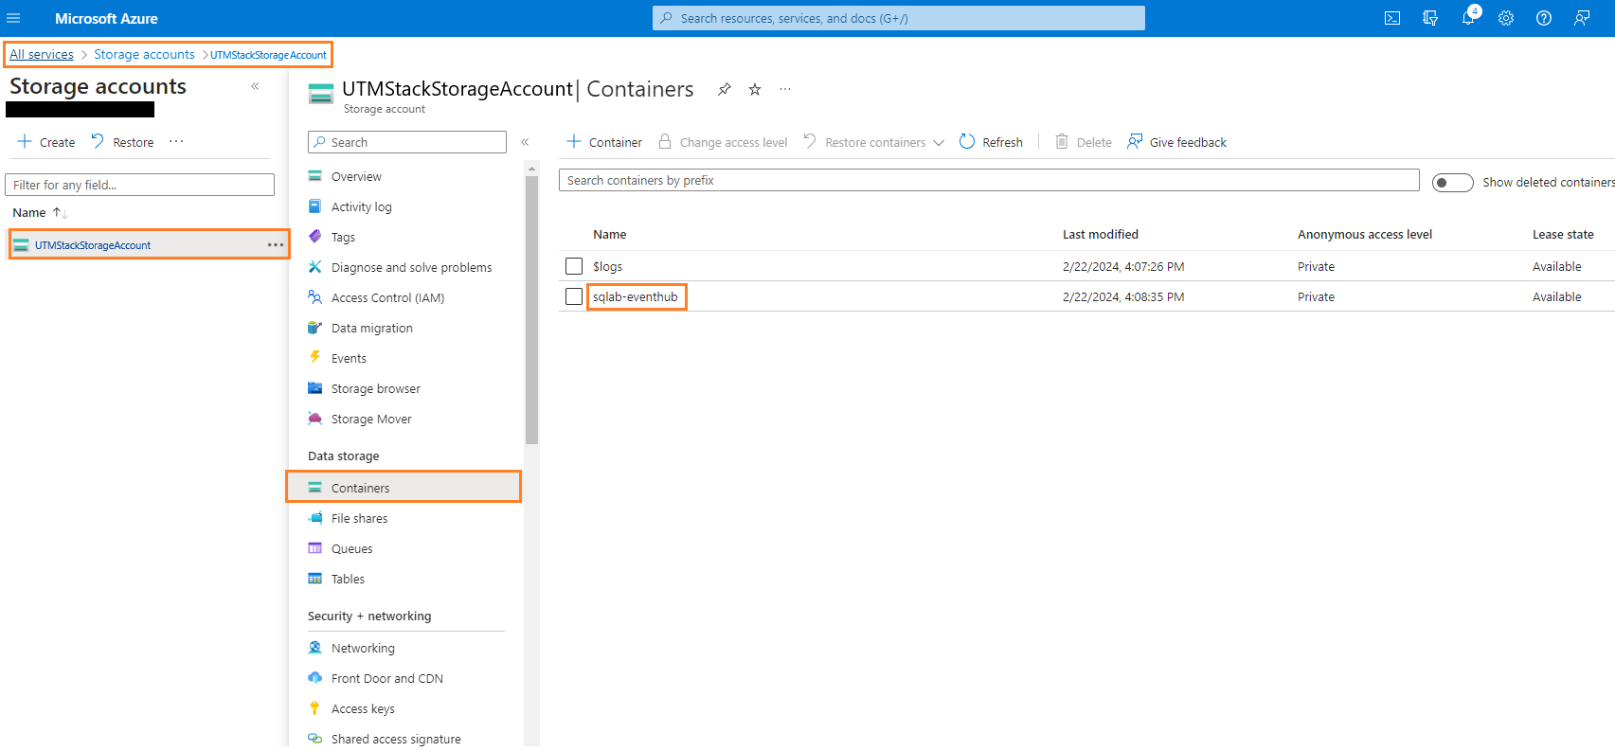Go to Storage accounts breadcrumb
Screen dimensions: 1615x751
point(144,54)
